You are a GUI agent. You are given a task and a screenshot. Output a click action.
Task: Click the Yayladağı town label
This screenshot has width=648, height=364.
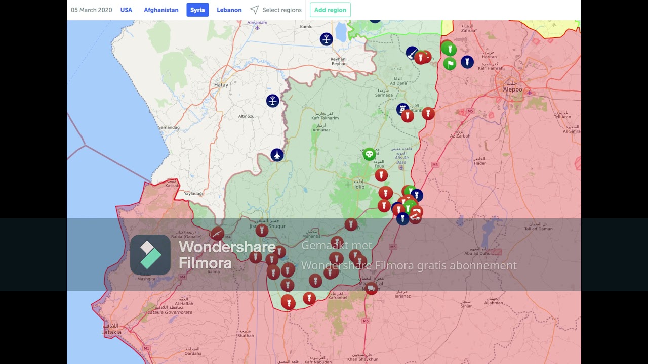coord(193,194)
